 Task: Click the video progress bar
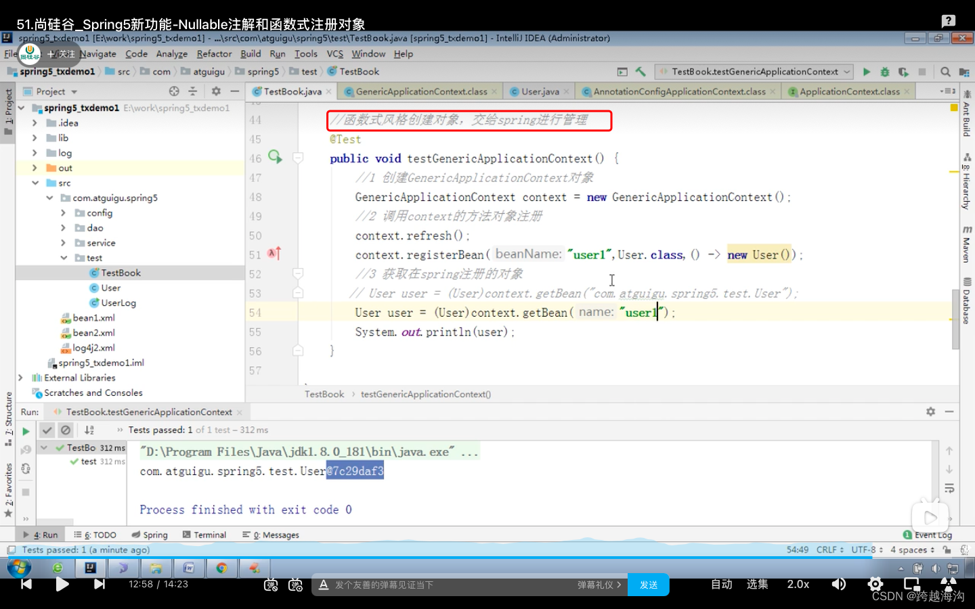[x=487, y=558]
